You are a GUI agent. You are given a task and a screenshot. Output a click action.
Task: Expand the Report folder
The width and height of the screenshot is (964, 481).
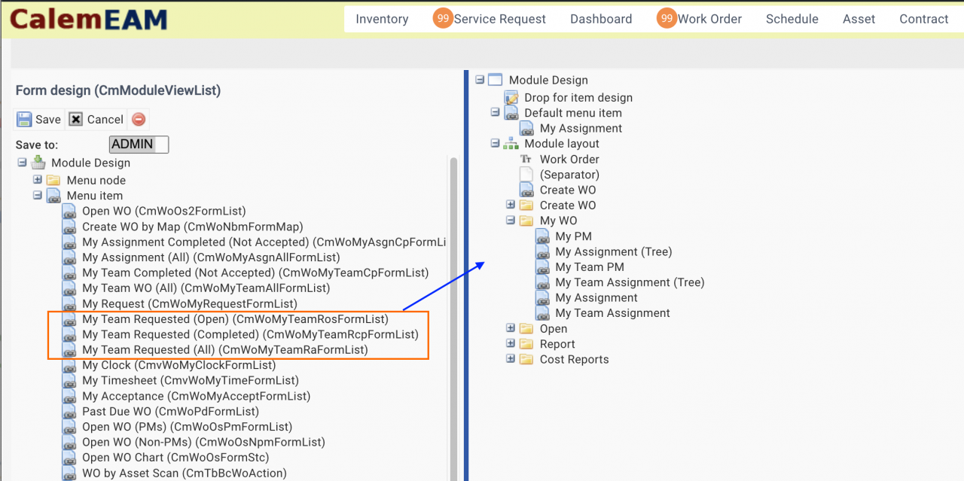click(511, 343)
